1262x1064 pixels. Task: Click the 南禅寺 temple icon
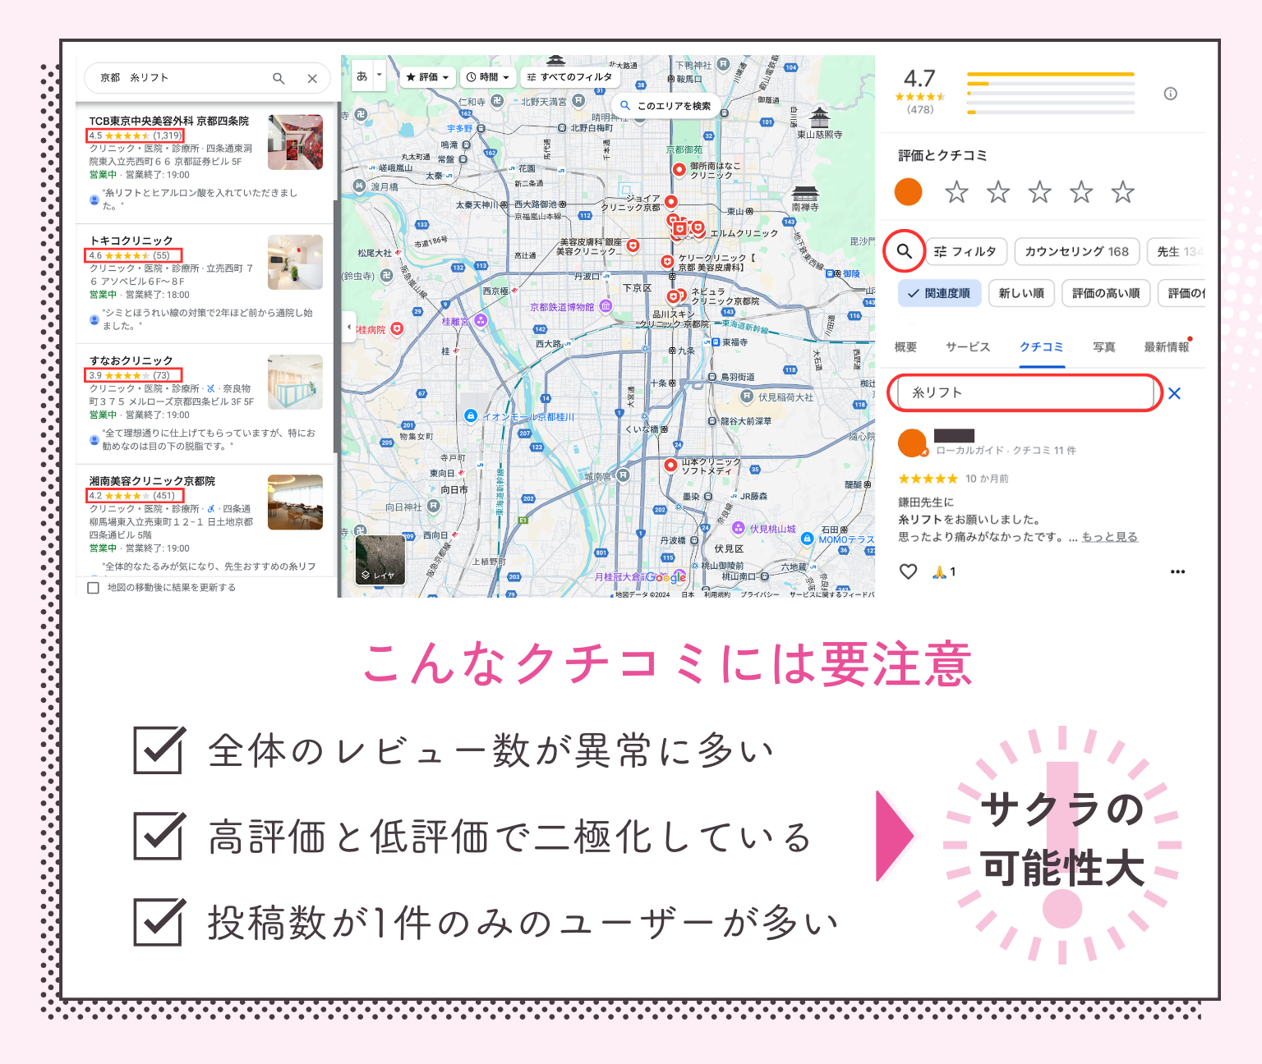805,193
